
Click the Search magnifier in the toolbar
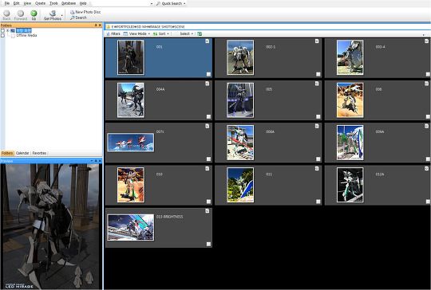(x=73, y=18)
